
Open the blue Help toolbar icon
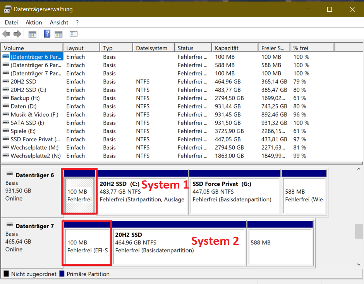(x=47, y=34)
